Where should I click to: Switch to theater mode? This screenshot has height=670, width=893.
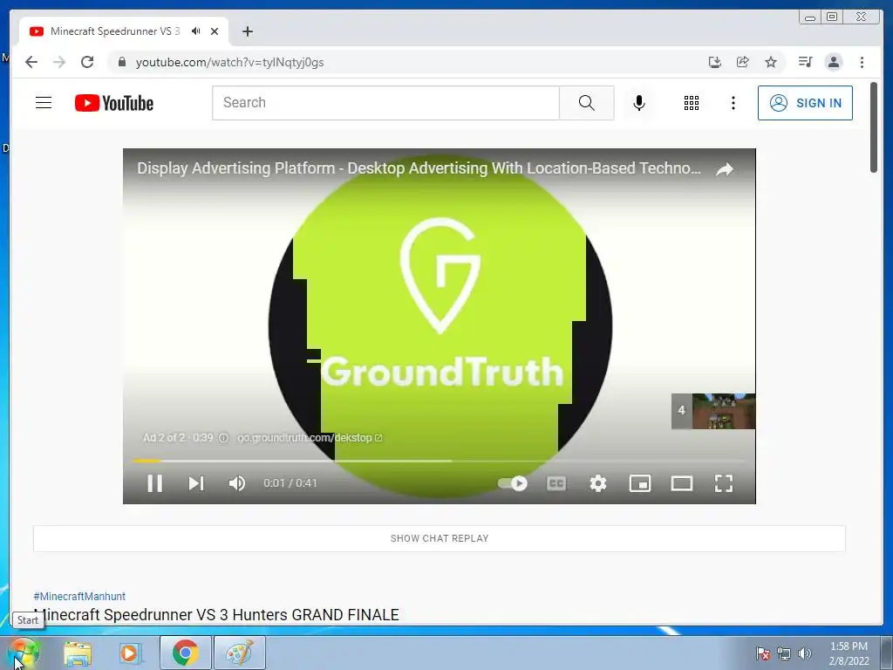tap(682, 483)
